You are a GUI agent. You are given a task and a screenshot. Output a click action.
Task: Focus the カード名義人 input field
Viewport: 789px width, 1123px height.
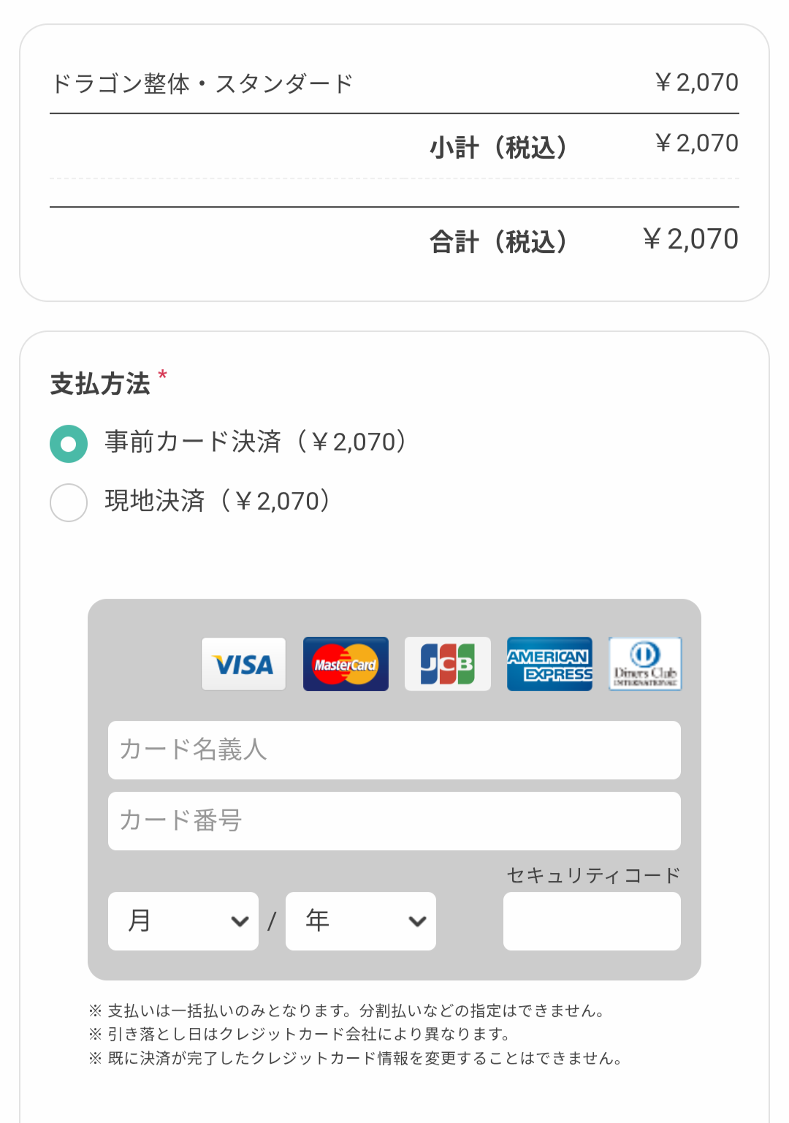(x=394, y=750)
